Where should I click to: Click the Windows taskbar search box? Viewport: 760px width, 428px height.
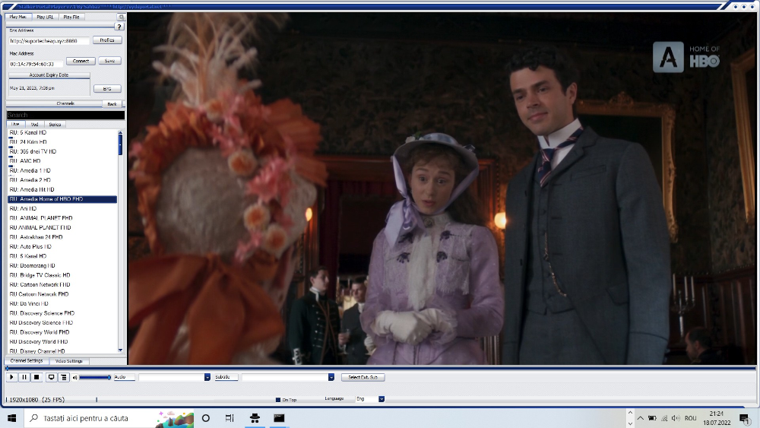tap(109, 418)
